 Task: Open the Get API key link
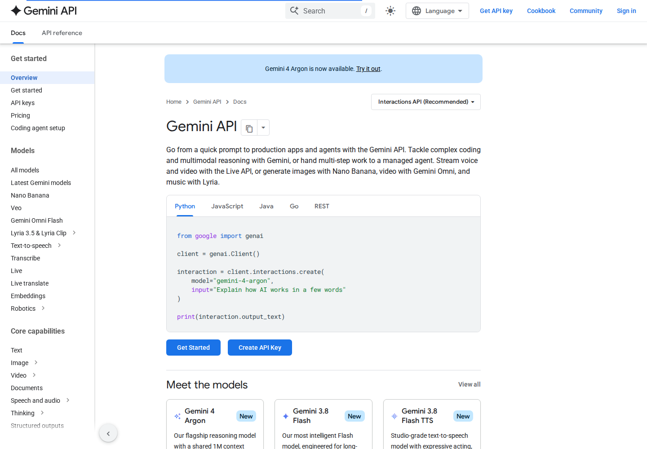496,11
